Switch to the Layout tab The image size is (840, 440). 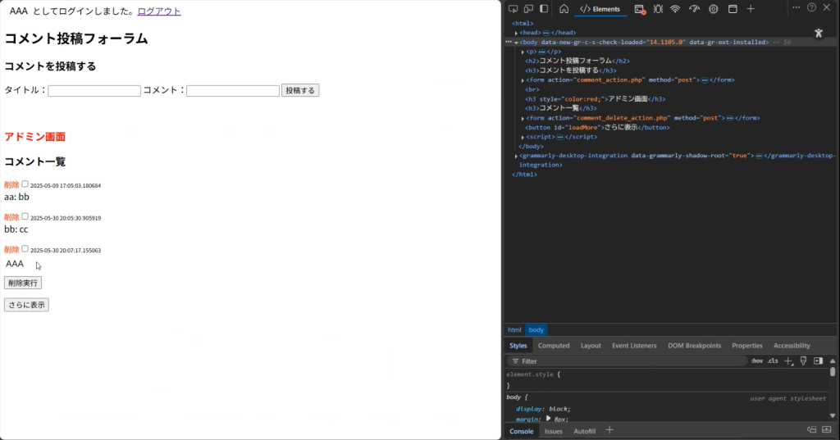(591, 346)
